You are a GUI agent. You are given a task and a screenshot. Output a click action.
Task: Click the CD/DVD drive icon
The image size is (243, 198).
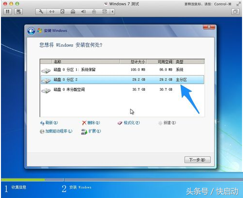coord(73,12)
